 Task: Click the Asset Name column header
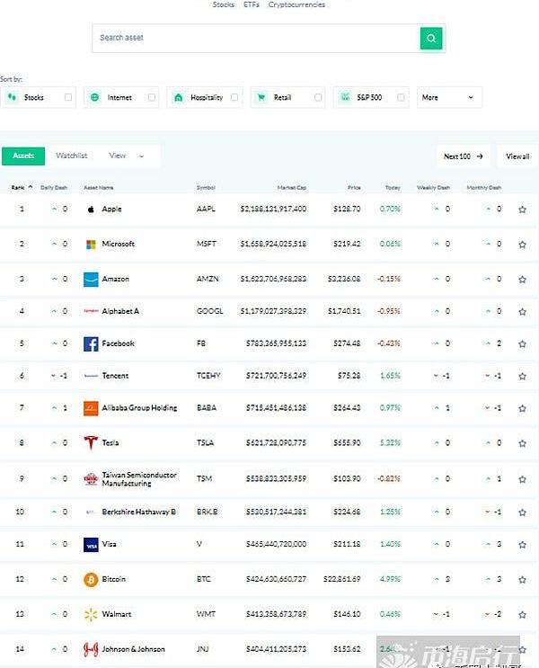pyautogui.click(x=98, y=187)
